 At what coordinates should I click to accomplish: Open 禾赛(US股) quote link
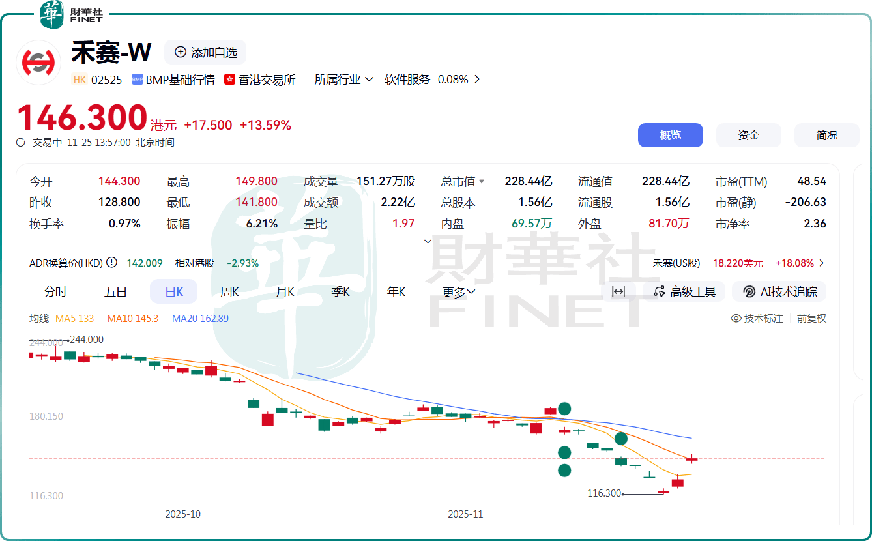[x=739, y=263]
